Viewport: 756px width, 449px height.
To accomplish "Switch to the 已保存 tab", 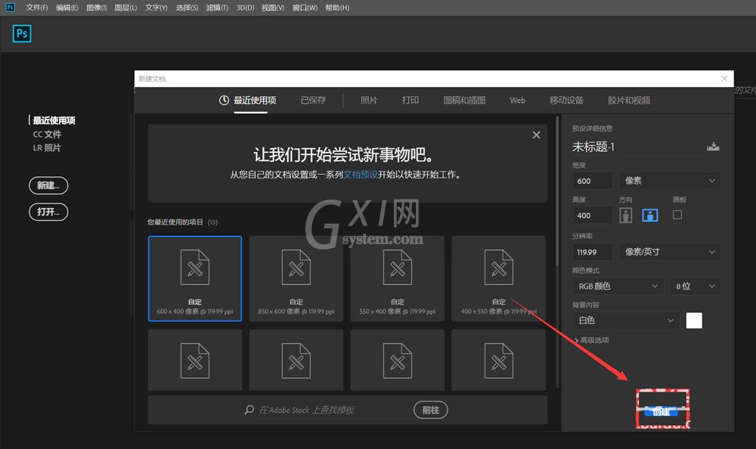I will pos(313,101).
